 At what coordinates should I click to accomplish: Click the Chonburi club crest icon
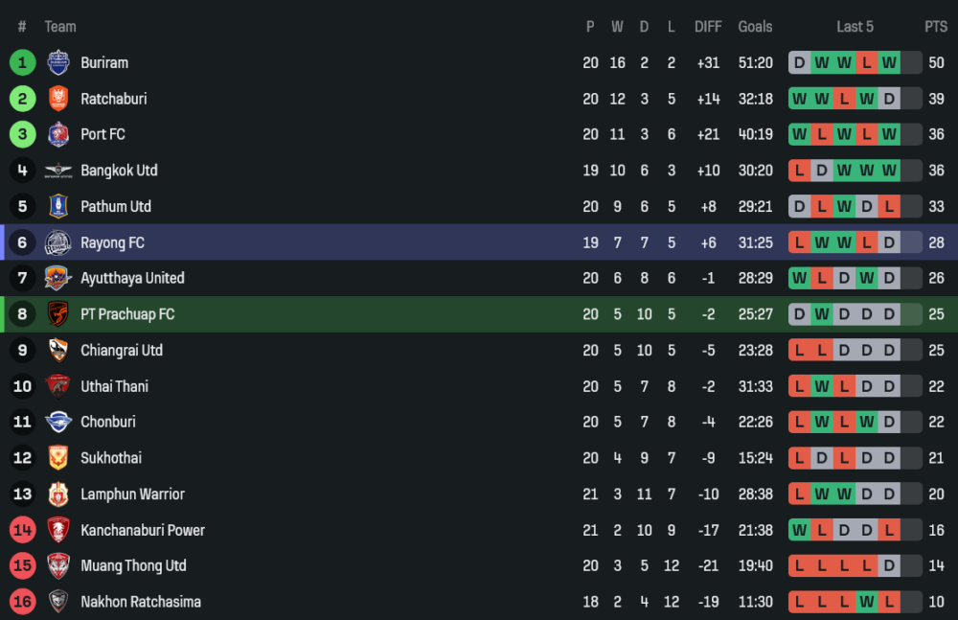(x=58, y=422)
